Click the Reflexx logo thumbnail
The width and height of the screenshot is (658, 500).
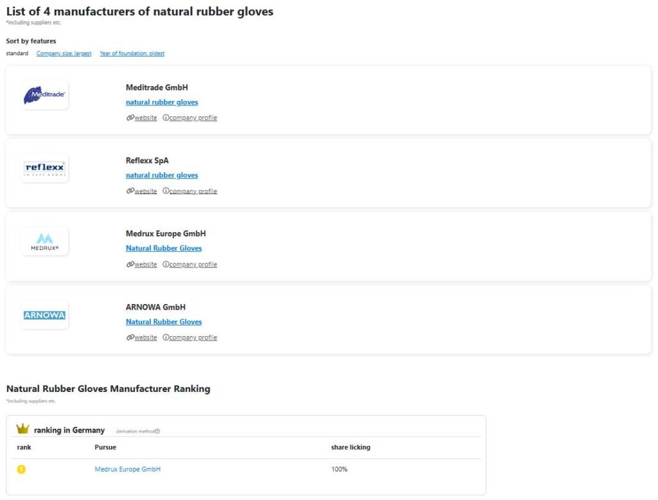[44, 169]
